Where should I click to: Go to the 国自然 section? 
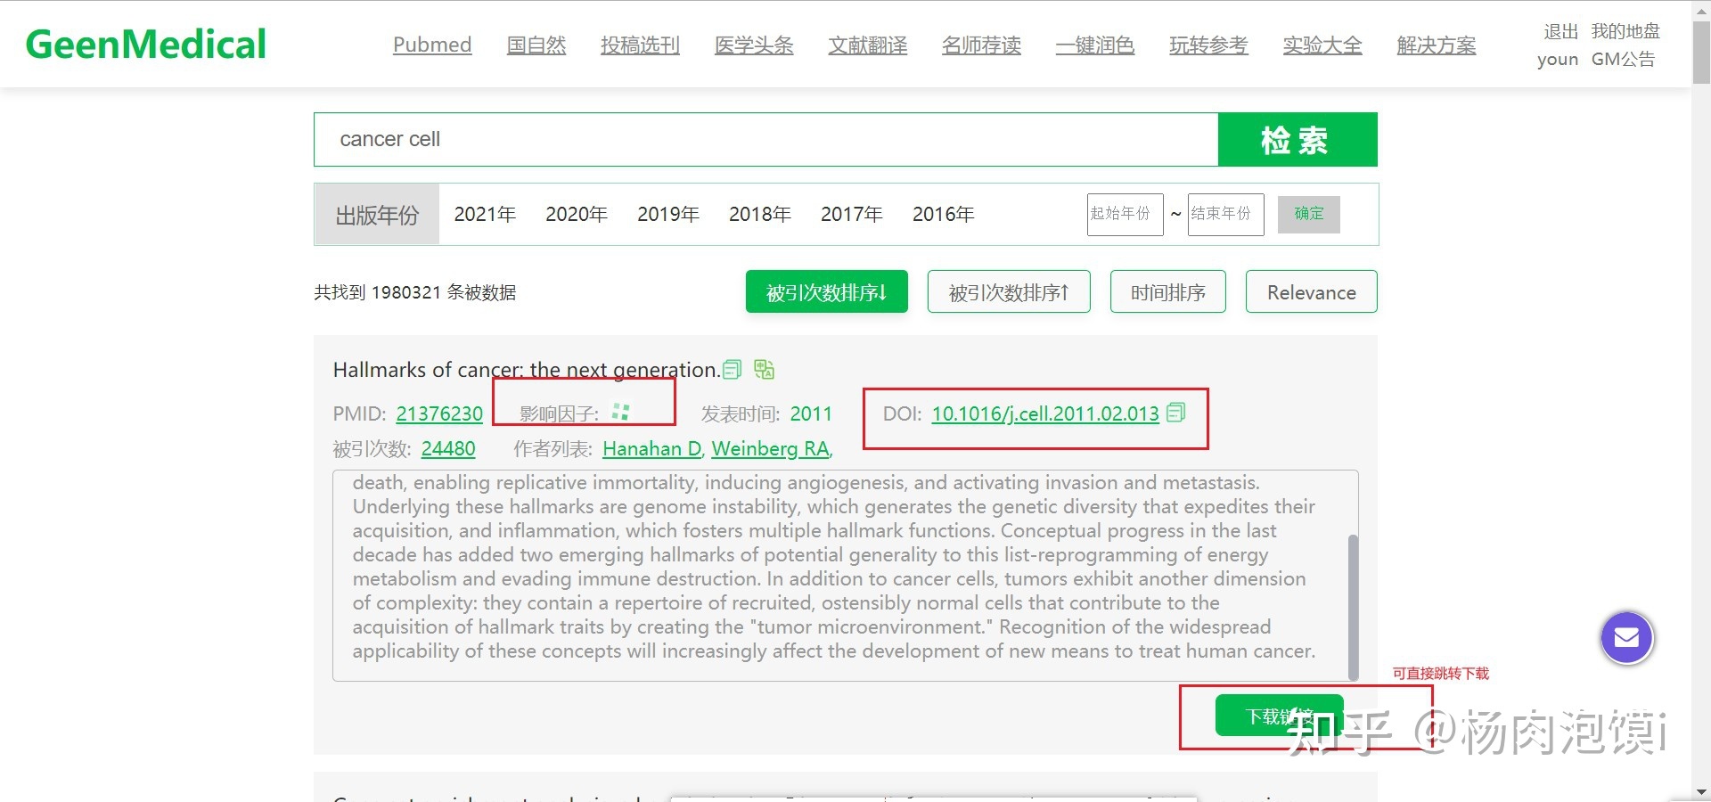point(536,45)
